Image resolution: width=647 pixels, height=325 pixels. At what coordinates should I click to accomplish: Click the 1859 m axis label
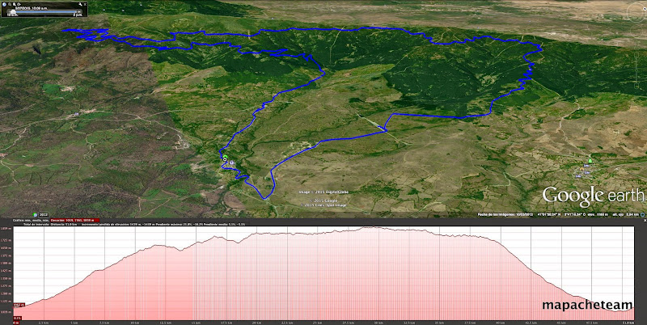6,228
